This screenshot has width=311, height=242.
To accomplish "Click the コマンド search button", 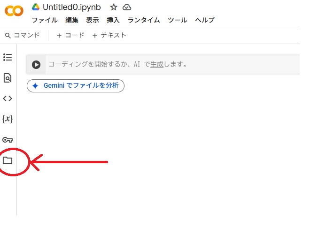I will 22,35.
